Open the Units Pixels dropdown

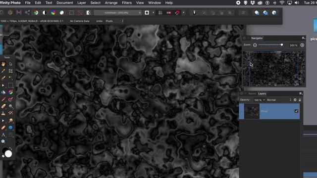click(114, 21)
